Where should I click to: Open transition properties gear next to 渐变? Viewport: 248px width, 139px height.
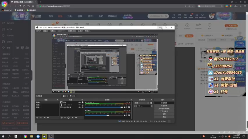[x=151, y=103]
